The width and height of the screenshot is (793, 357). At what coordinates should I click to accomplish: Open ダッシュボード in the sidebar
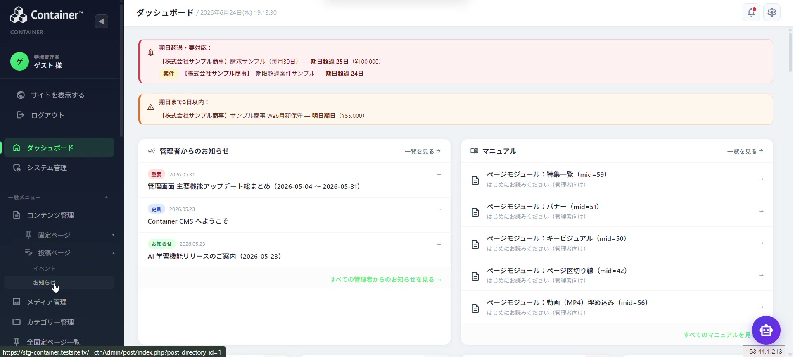pos(59,148)
